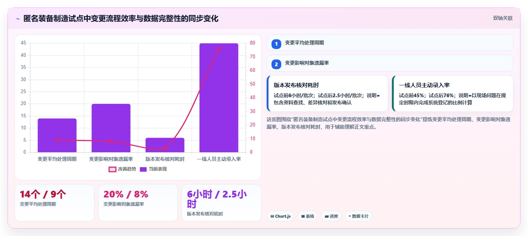Select numbered badge 1 of 变更平均处理周期
Viewport: 528px width, 236px height.
276,44
